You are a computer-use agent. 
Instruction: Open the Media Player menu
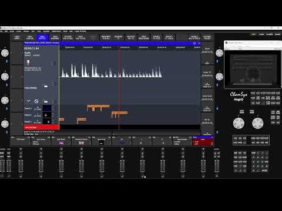(x=56, y=31)
